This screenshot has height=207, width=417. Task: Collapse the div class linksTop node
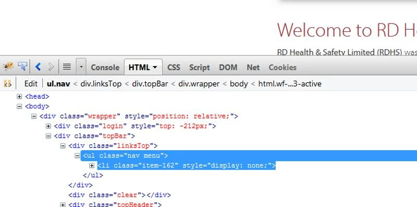pos(63,146)
